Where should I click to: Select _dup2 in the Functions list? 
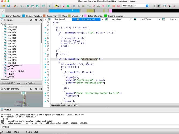click(11, 74)
